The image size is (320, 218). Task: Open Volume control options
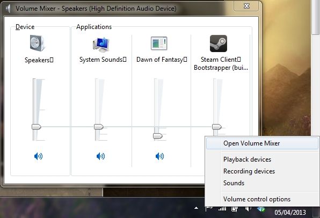[x=257, y=199]
